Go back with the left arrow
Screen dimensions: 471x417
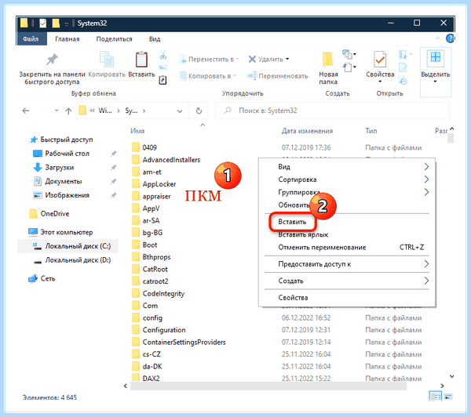(26, 111)
